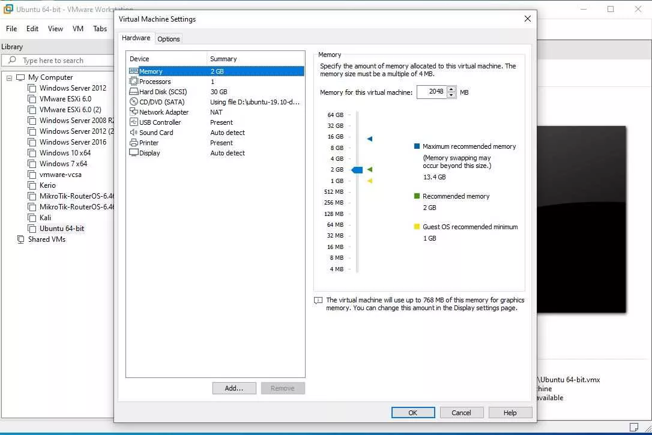Click the Device column header
Screen dimensions: 652x435
(x=166, y=59)
